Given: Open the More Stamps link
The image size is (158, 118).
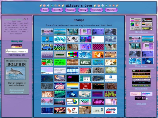Looking at the screenshot, I should tap(141, 66).
